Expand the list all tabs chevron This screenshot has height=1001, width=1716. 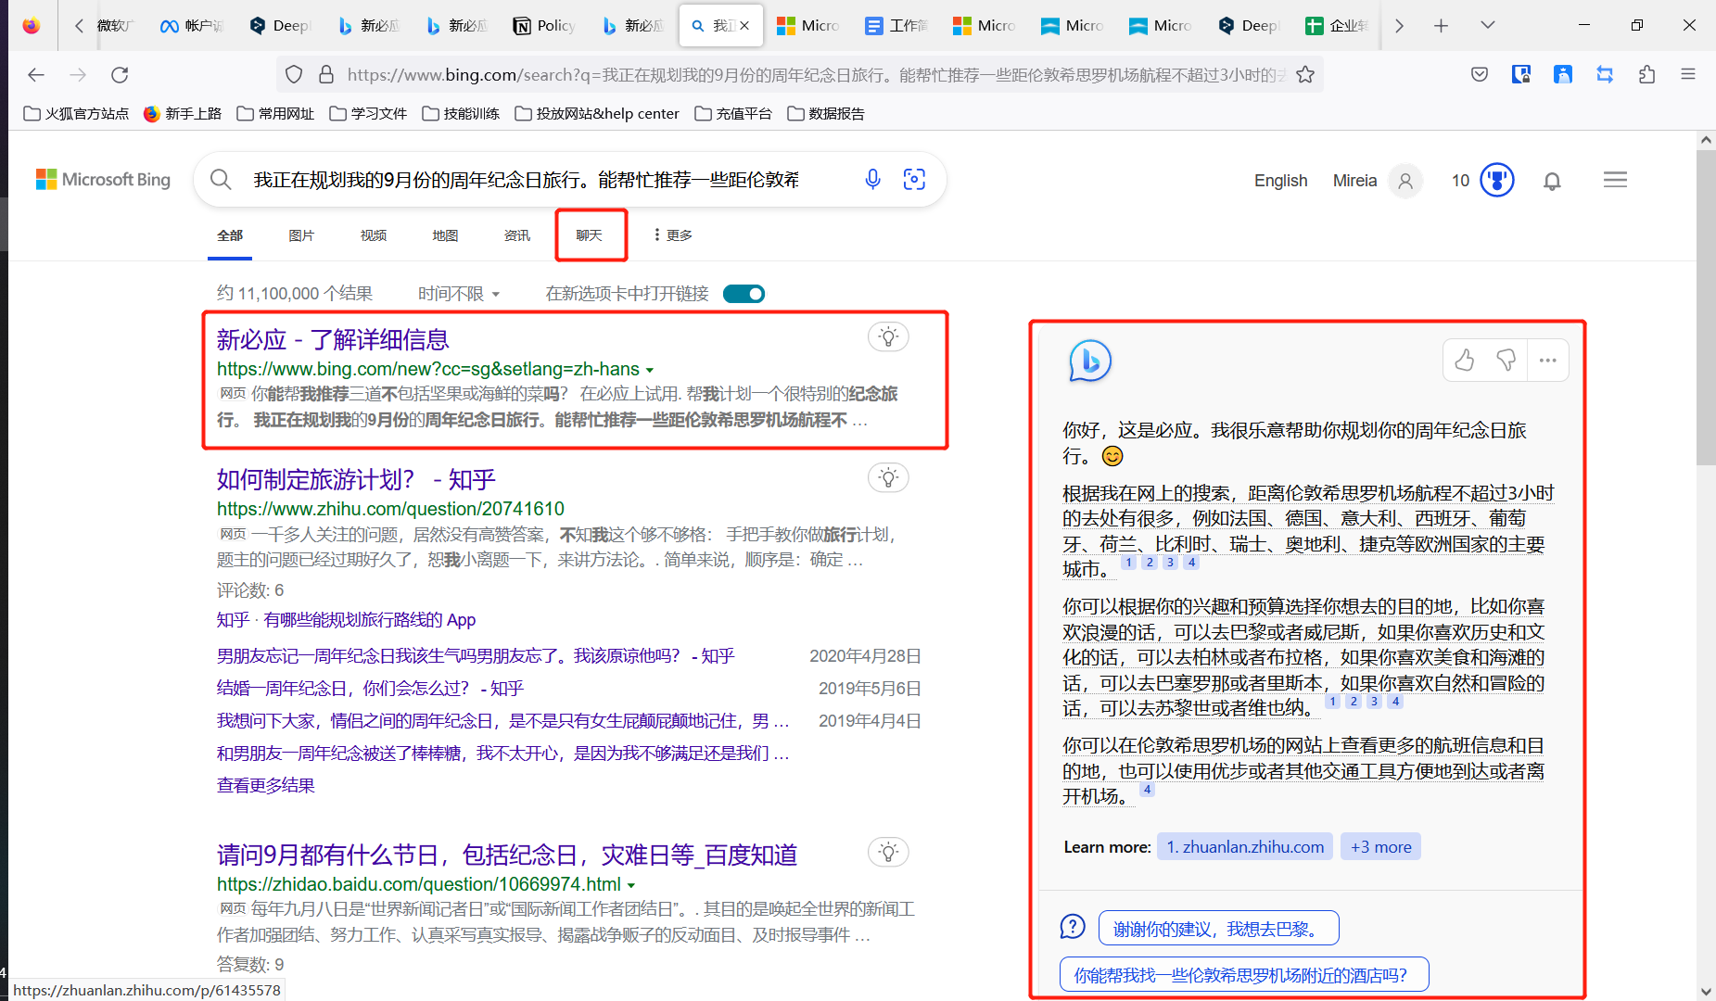pos(1488,26)
